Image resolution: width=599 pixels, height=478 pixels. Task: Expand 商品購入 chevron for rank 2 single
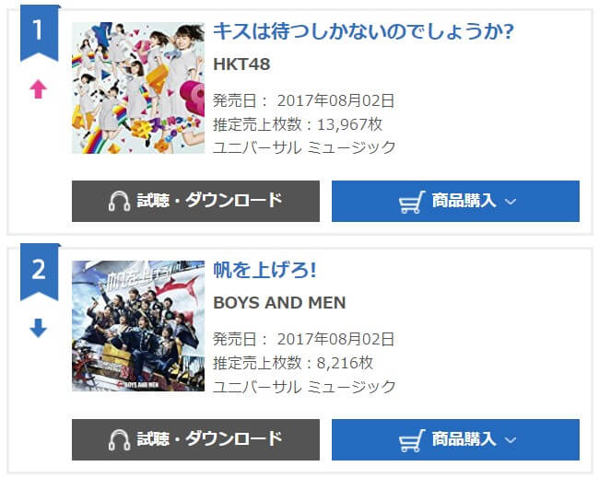tap(511, 440)
